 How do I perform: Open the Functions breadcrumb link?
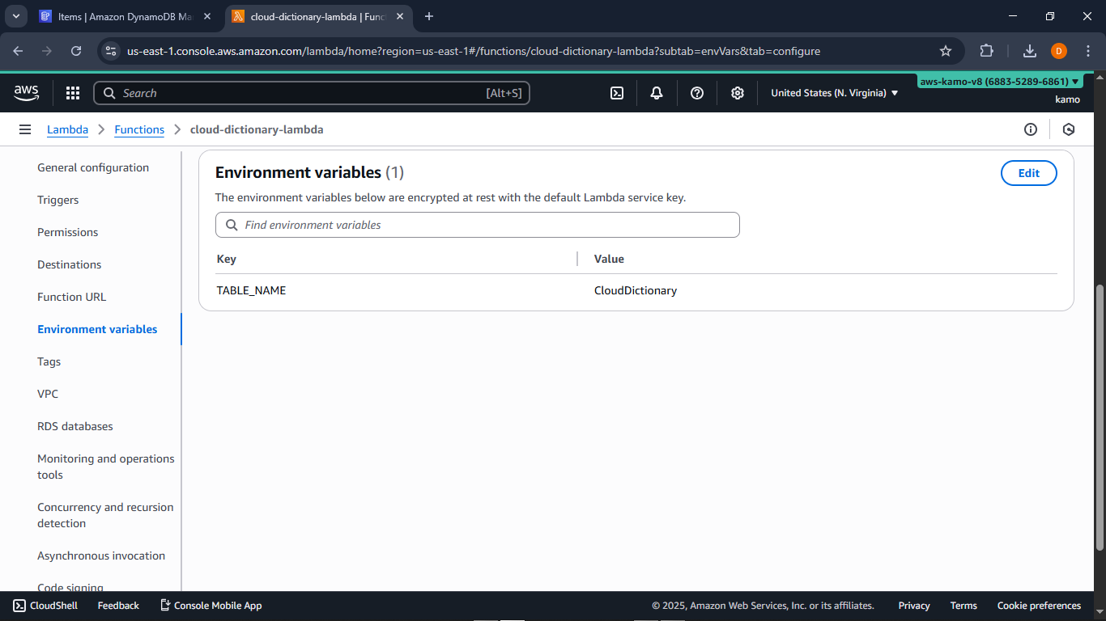tap(139, 129)
